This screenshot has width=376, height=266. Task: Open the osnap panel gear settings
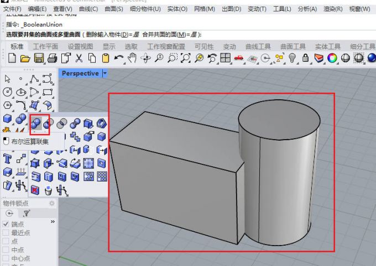[52, 204]
